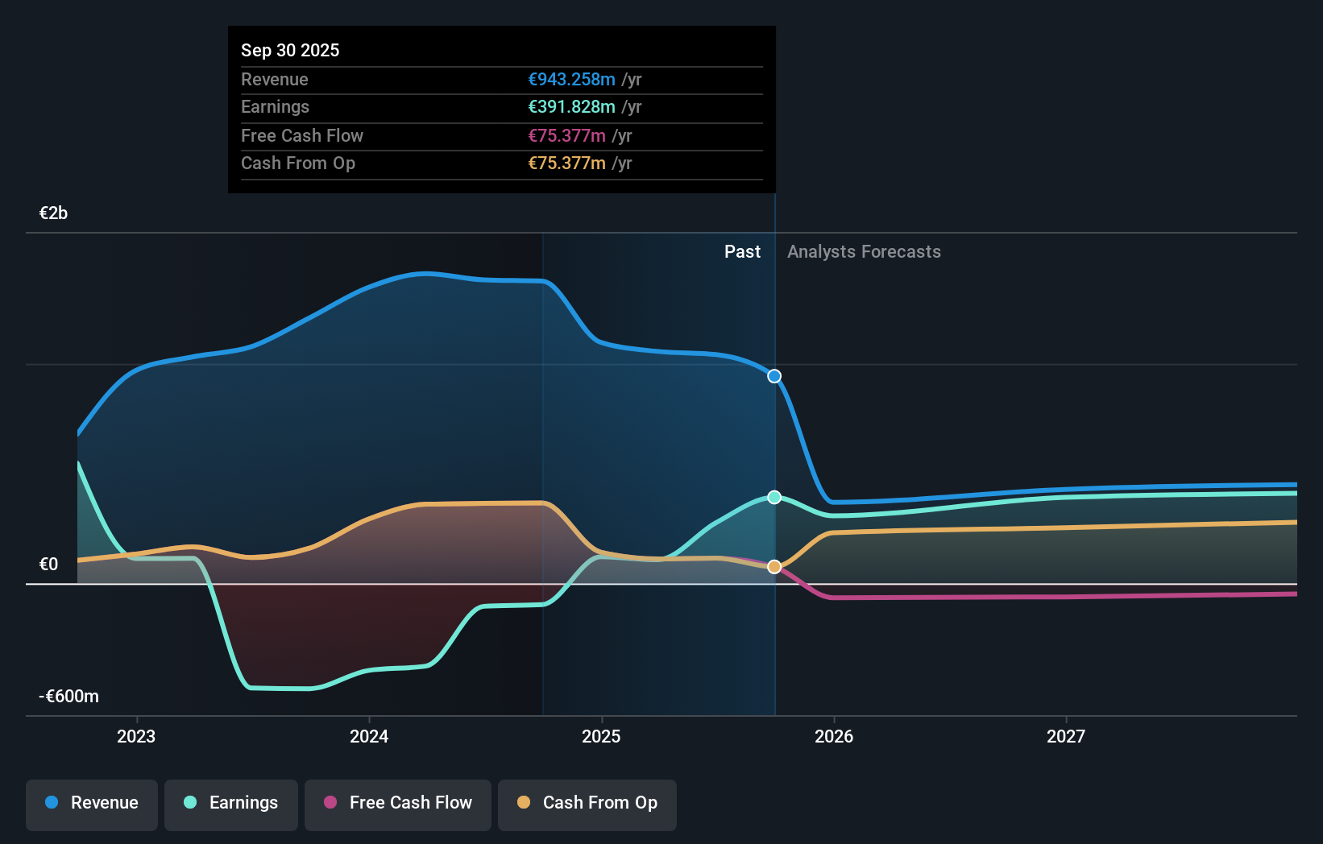The width and height of the screenshot is (1323, 844).
Task: Expand the Sep 30 2025 tooltip panel
Action: tap(501, 49)
